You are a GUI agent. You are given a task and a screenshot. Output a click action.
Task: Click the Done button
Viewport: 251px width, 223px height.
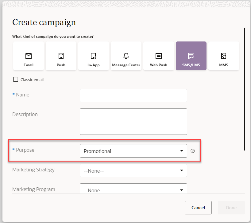[x=231, y=208]
